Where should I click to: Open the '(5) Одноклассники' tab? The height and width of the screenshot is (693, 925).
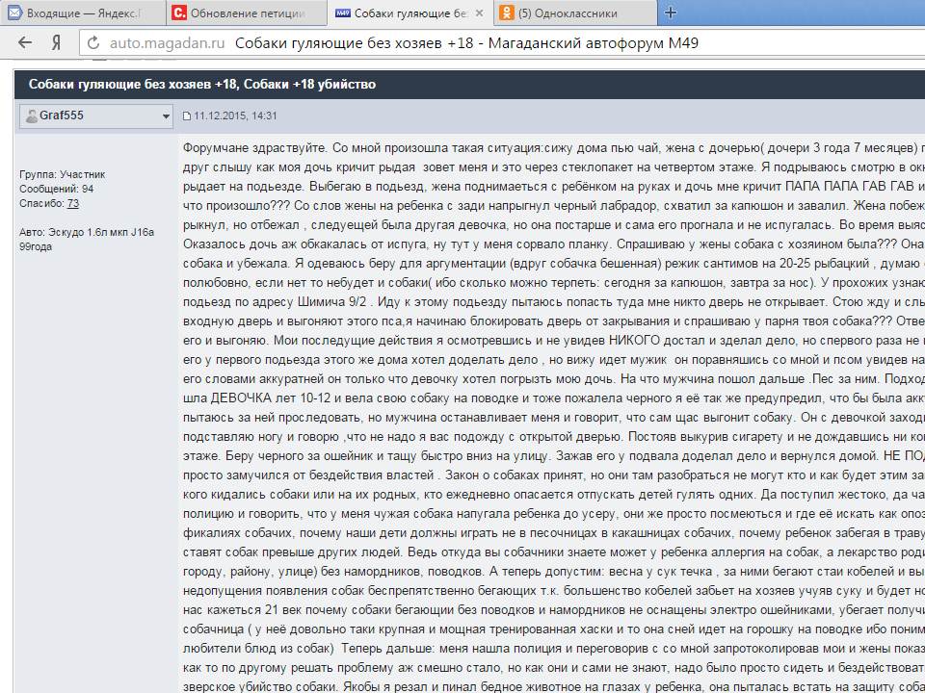click(x=567, y=13)
